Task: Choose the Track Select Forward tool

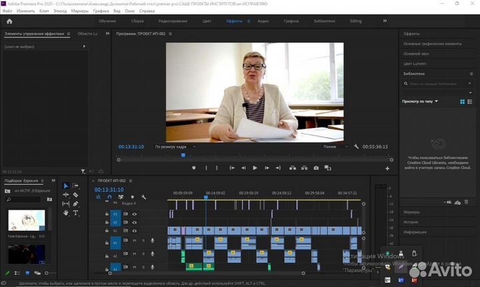Action: click(x=75, y=186)
